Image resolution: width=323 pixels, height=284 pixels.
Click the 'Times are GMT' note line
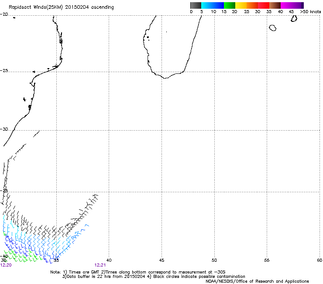coord(137,272)
